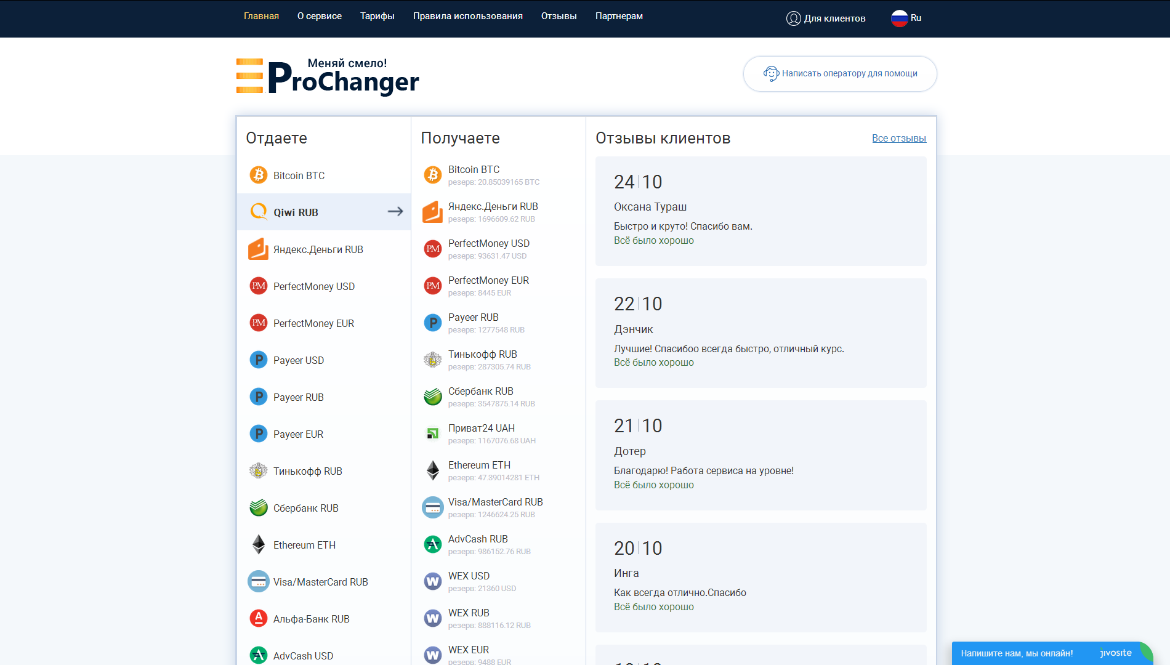Screen dimensions: 1170x665
Task: Click the Тинькофф crest icon under Отдаете
Action: tap(259, 470)
